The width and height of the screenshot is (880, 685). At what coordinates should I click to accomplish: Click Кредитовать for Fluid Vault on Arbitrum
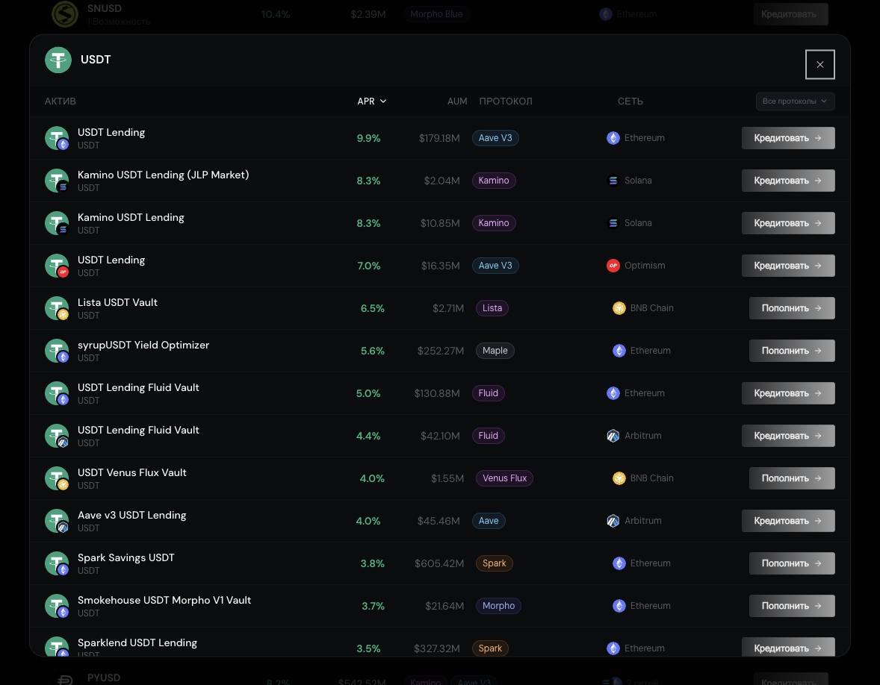[x=788, y=436]
